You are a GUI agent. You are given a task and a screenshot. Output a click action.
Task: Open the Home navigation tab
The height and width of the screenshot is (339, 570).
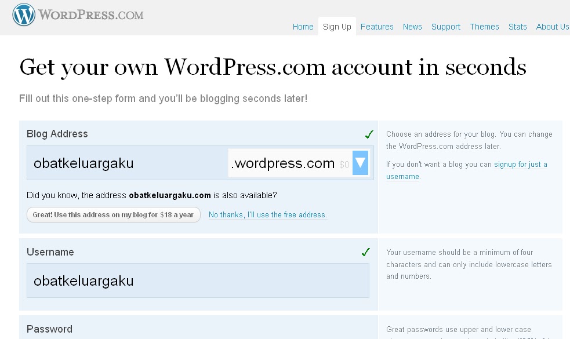[x=303, y=27]
